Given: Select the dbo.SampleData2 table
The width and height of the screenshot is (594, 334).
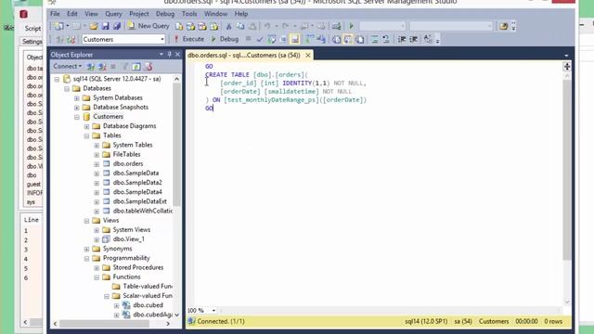Looking at the screenshot, I should (x=137, y=183).
